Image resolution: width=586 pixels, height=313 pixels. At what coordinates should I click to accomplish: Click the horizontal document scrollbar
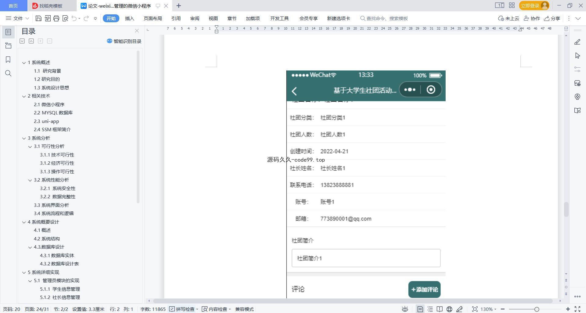point(353,301)
